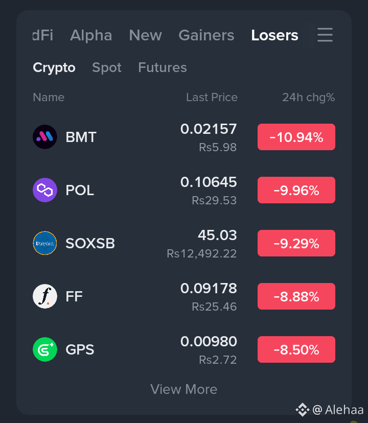Click the FF coin icon

pos(45,296)
